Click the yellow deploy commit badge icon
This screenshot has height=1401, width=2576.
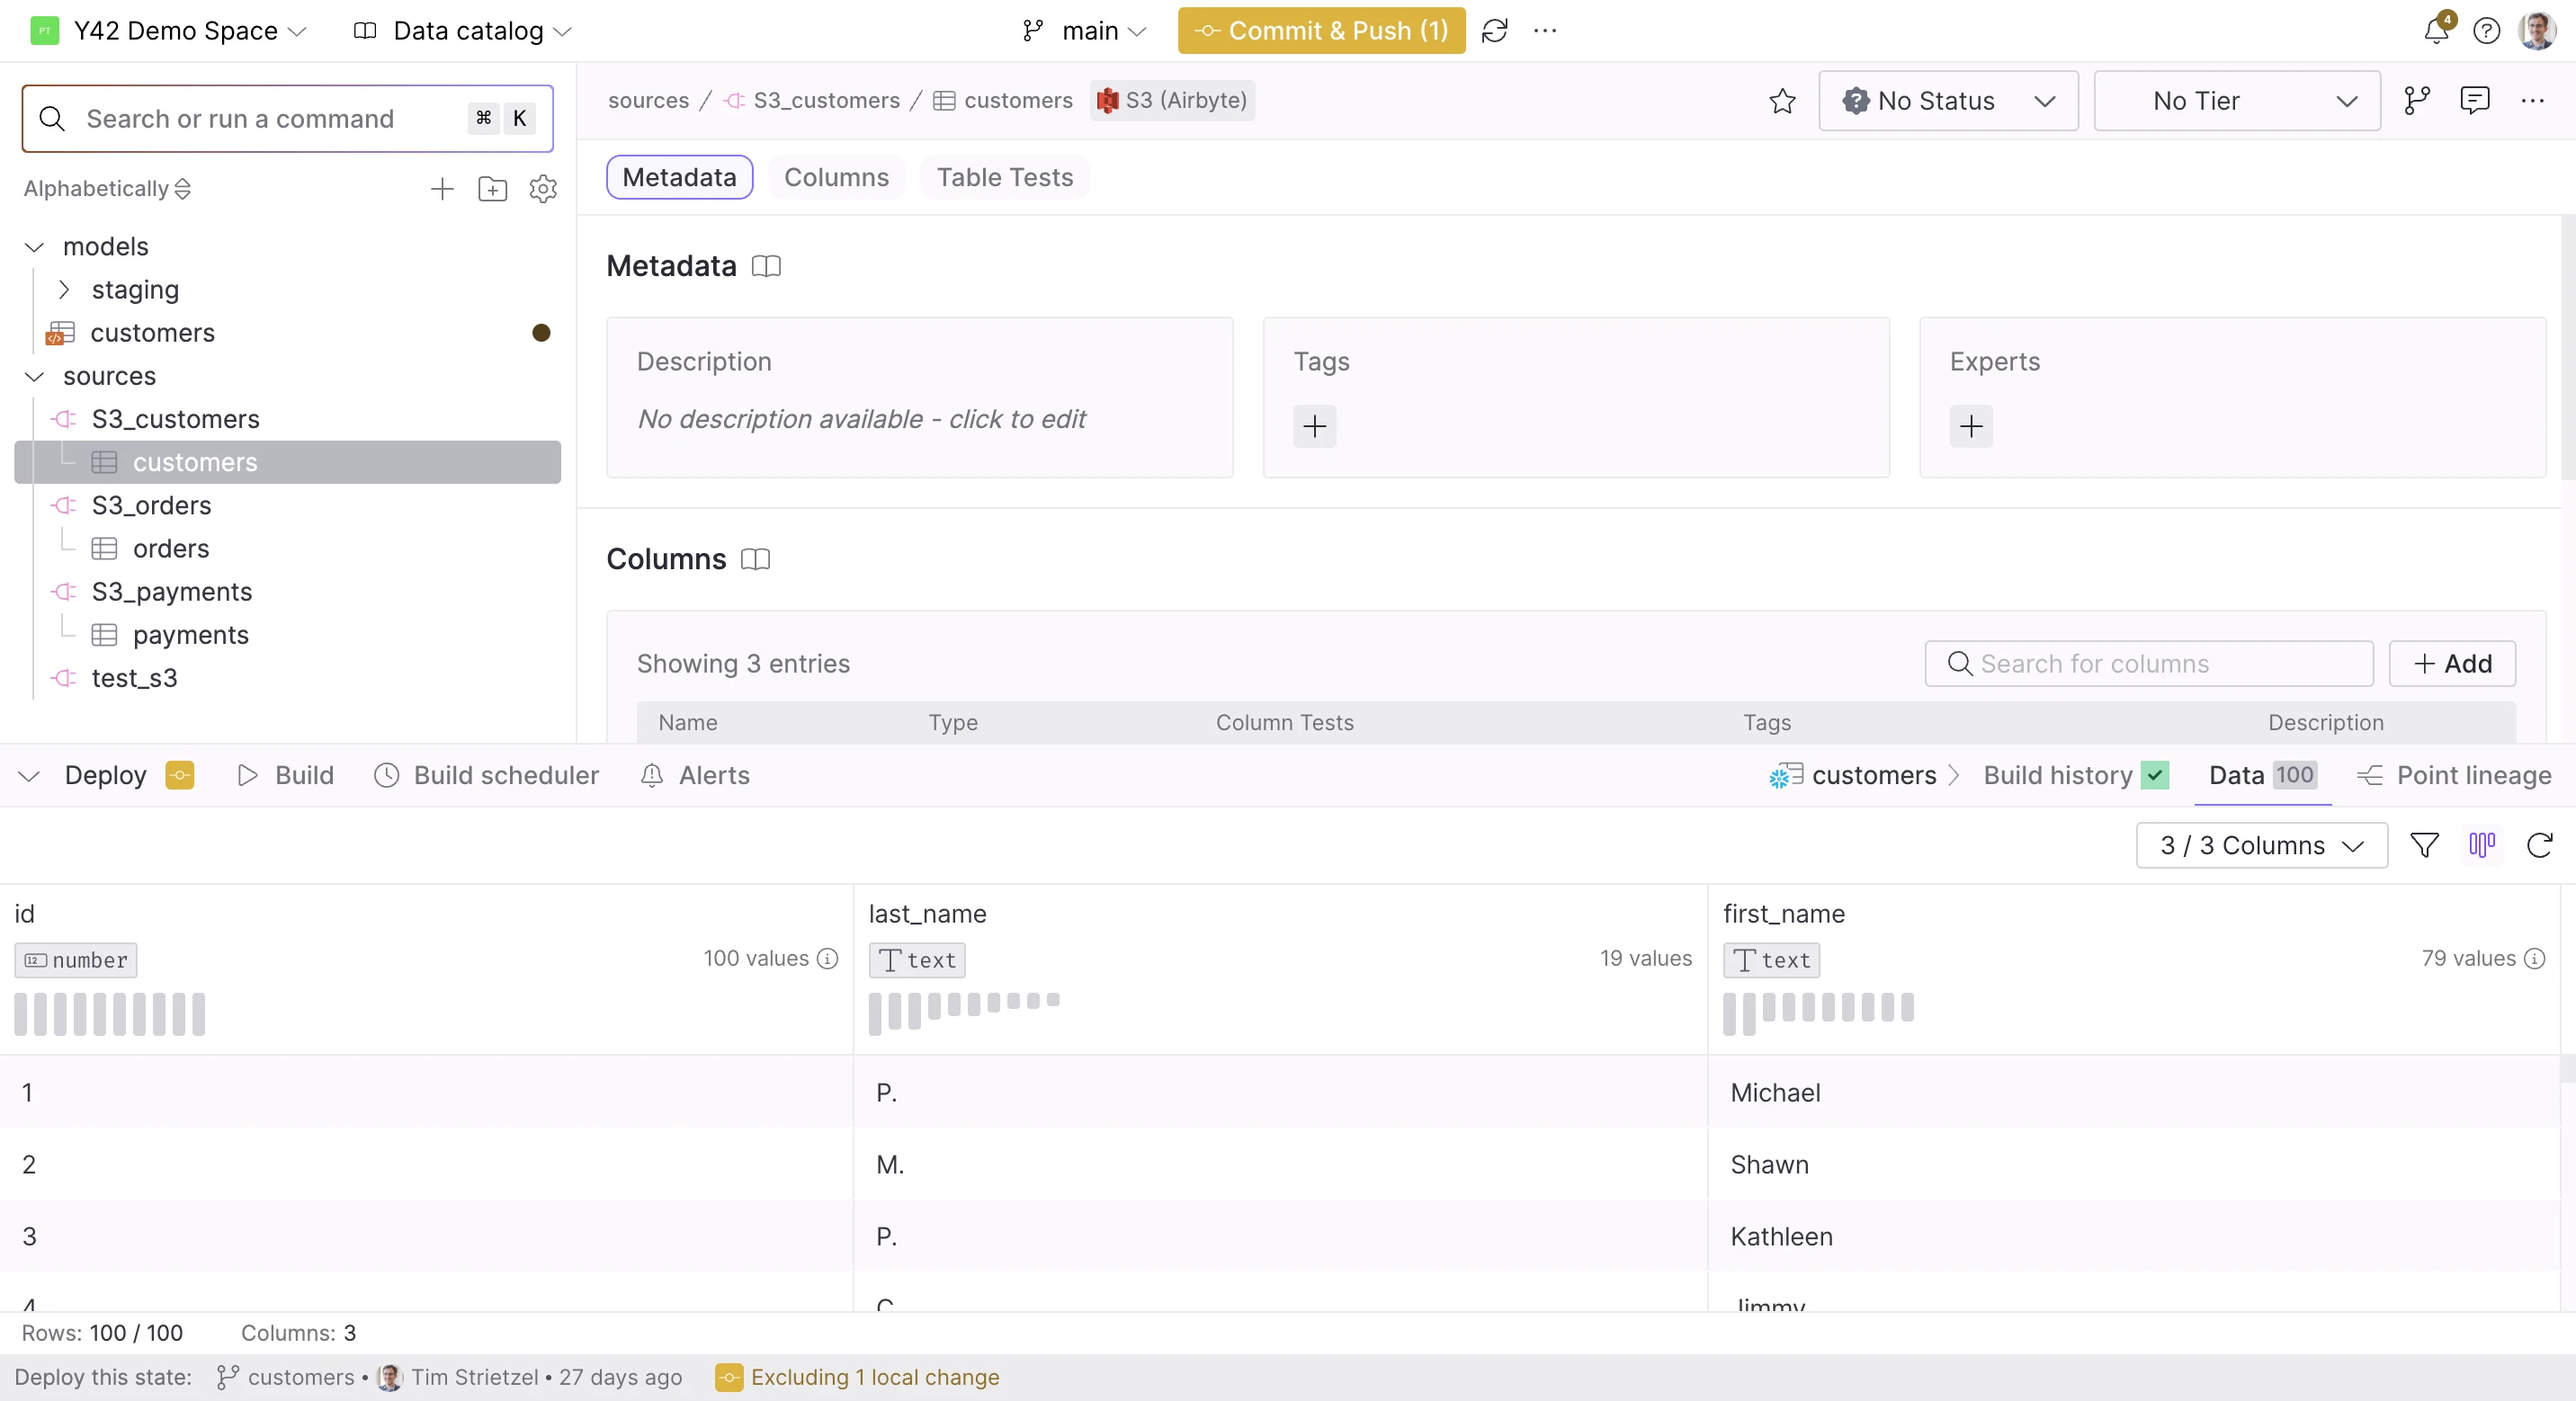tap(180, 775)
